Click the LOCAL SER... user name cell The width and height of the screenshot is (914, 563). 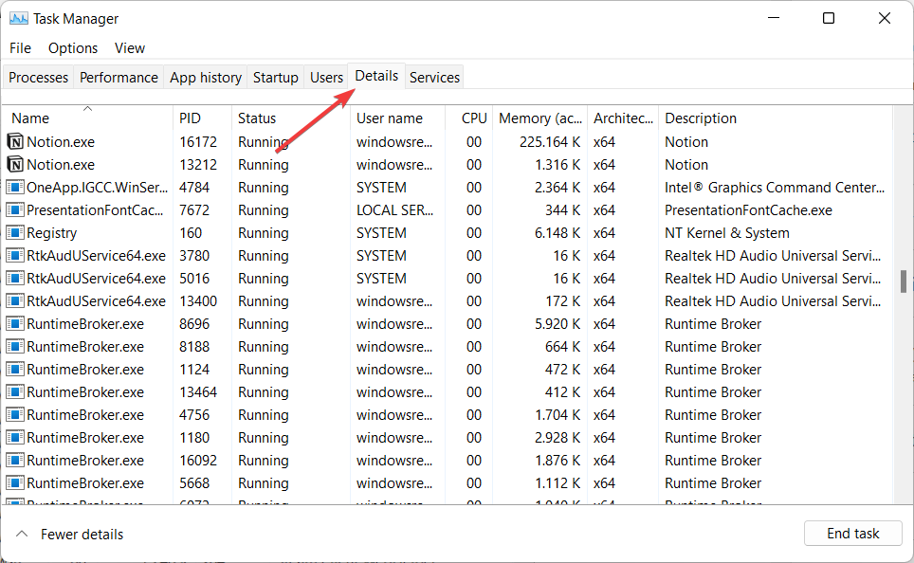[394, 209]
